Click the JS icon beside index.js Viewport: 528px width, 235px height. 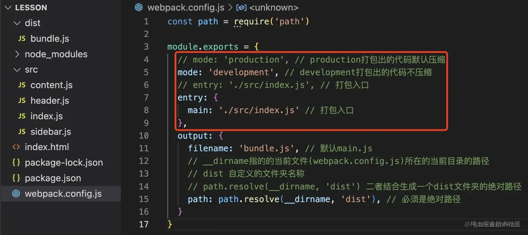[x=22, y=116]
